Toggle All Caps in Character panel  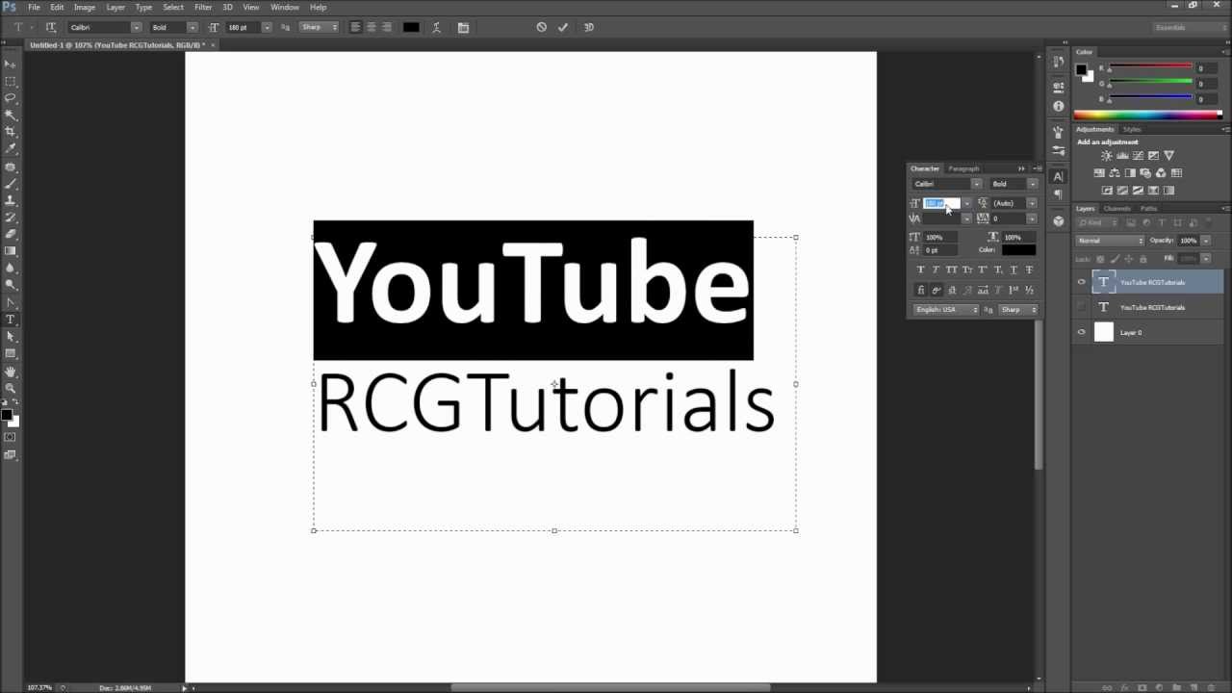(952, 270)
